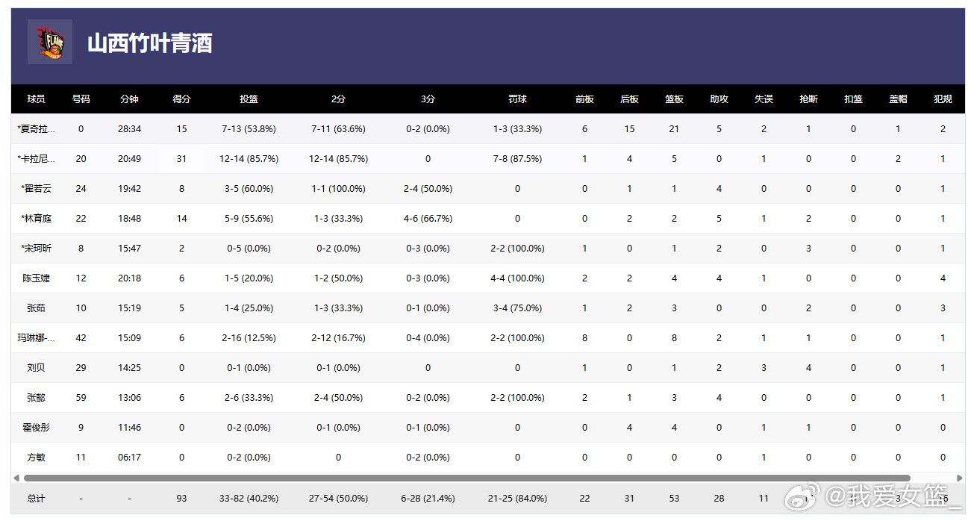Click the 分钟 column header

pyautogui.click(x=129, y=99)
